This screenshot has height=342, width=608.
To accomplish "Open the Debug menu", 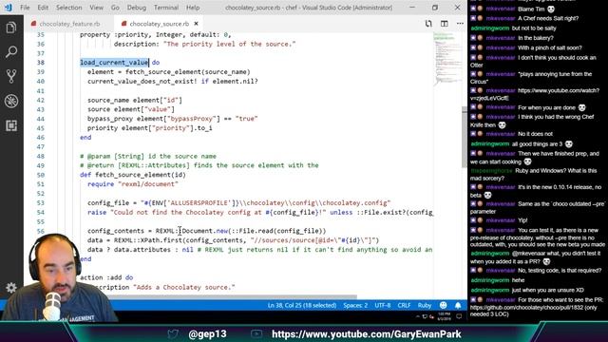I will 137,8.
